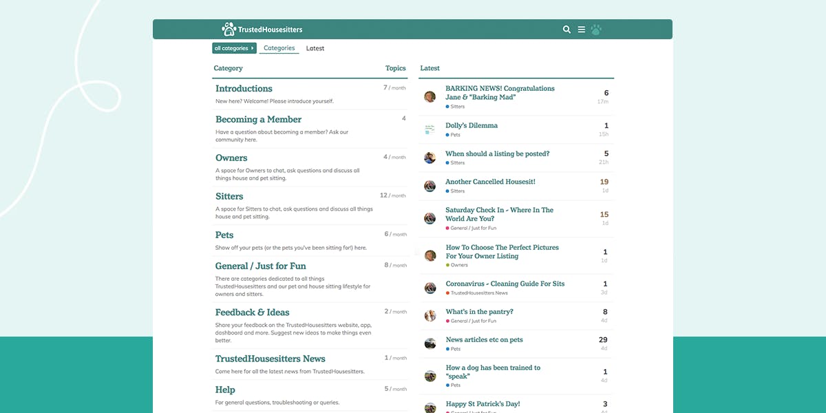Open Another Cancelled Housesit topic

coord(490,182)
